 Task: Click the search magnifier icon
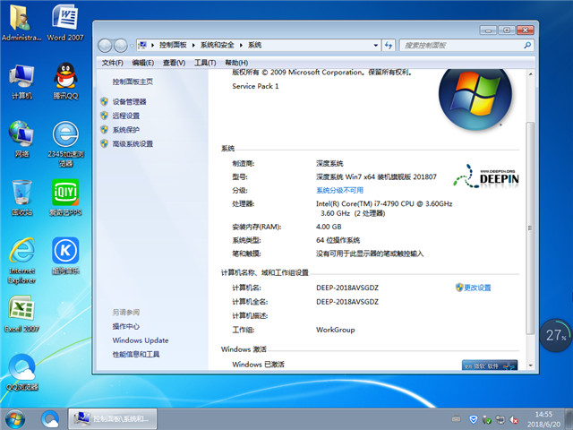click(527, 46)
